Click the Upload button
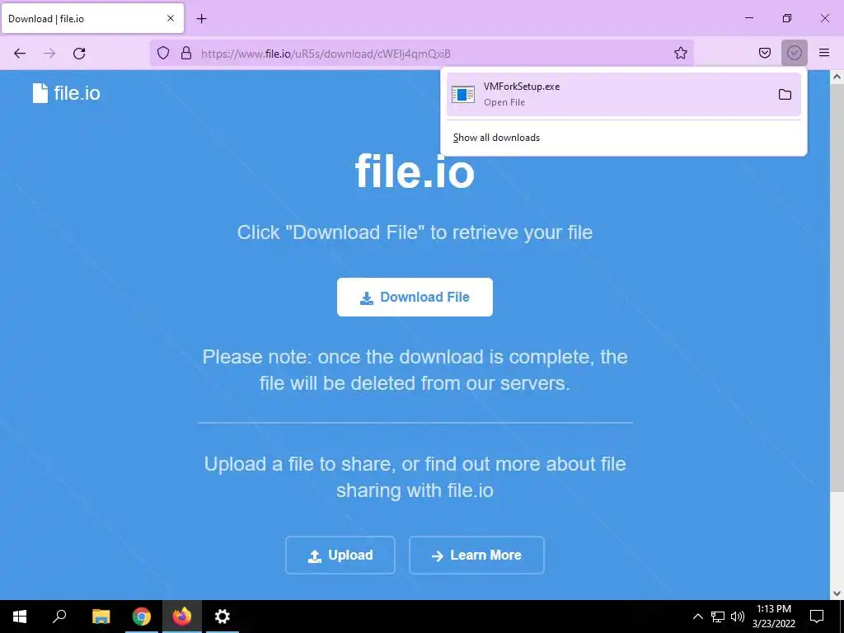Screen dimensions: 844x633 340,555
